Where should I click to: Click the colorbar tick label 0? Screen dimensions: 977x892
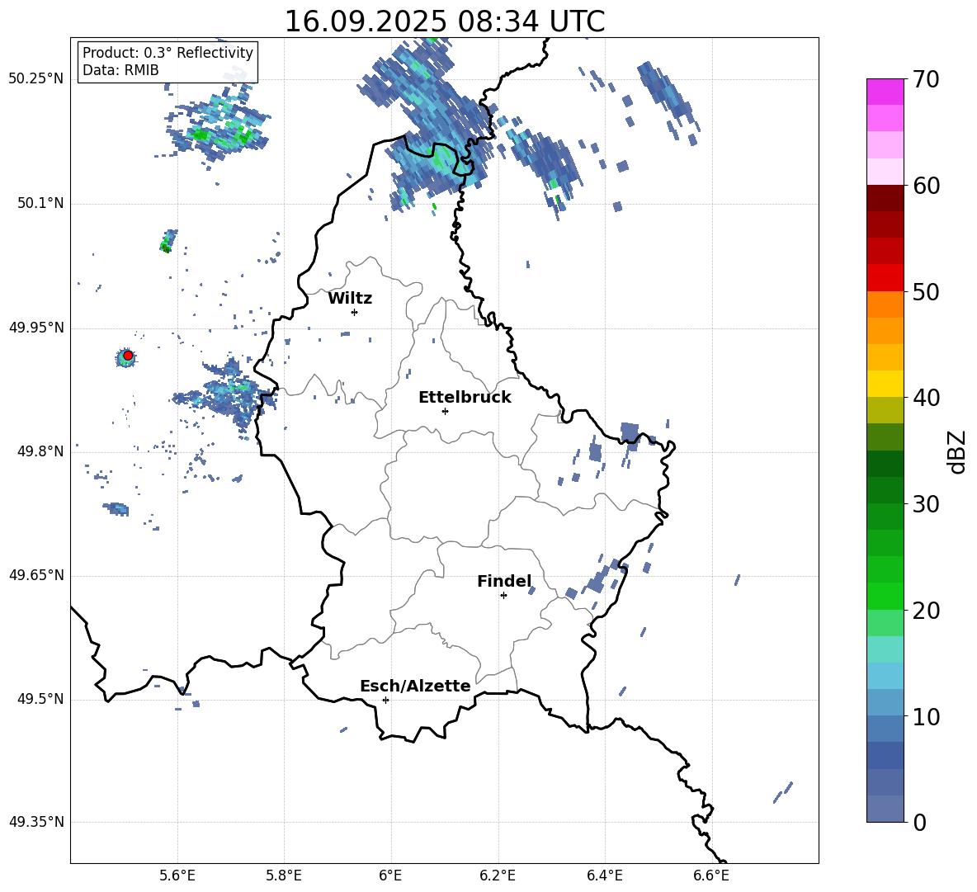coord(919,823)
